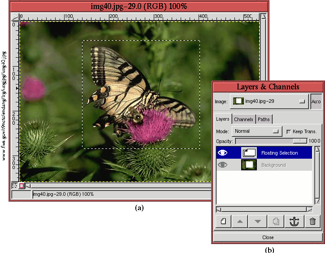Enable the Keep Trans. checkbox
Viewport: 325px width, 253px height.
click(x=288, y=132)
